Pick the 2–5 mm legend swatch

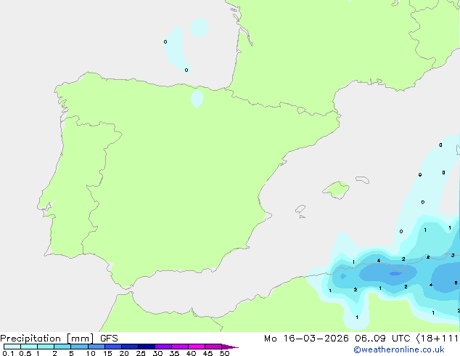pyautogui.click(x=62, y=347)
